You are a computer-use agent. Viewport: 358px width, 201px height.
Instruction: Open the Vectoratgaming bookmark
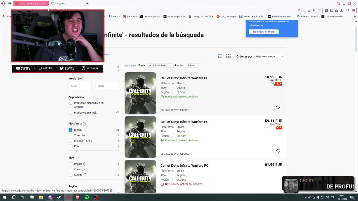click(x=150, y=16)
